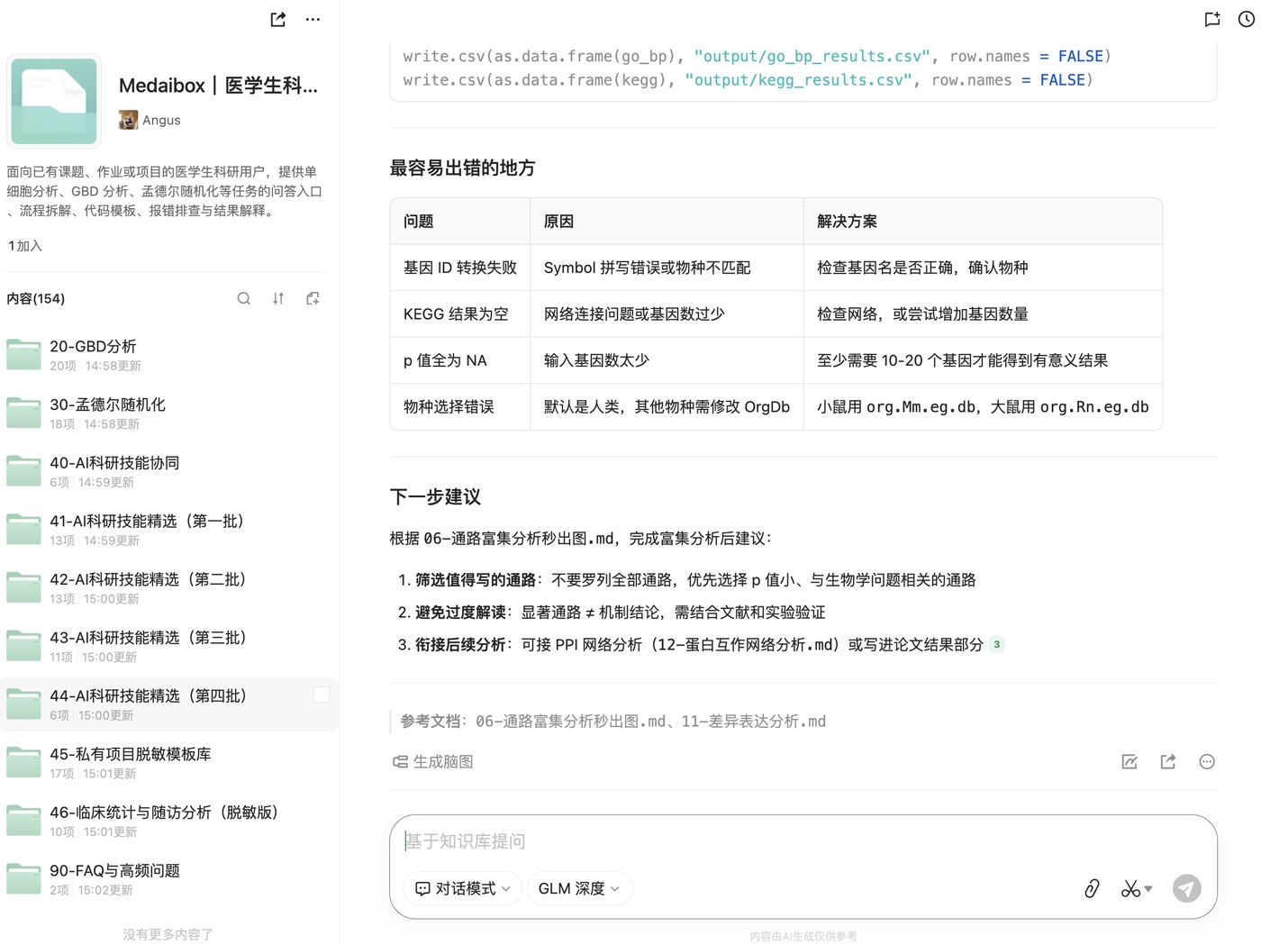The image size is (1261, 945).
Task: Open 43-AI科研技能精选（第三批） folder
Action: click(x=168, y=646)
